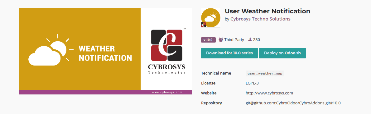371x114 pixels.
Task: Click the www.cybrosys.com text in banner footer
Action: click(x=167, y=92)
